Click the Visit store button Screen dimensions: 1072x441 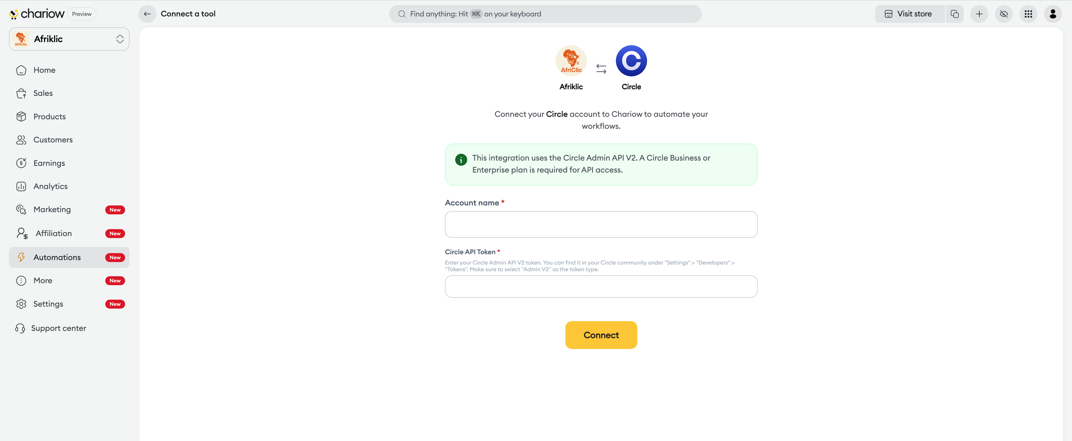tap(909, 14)
